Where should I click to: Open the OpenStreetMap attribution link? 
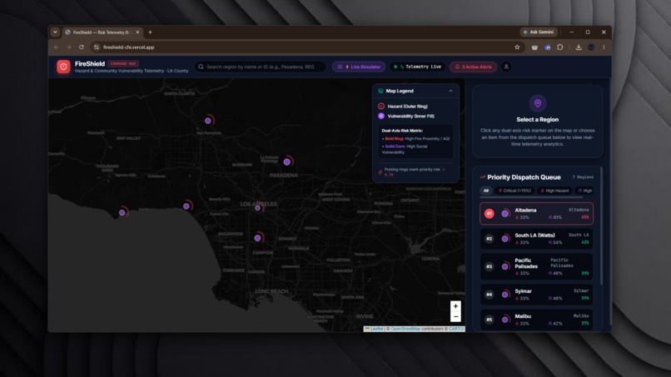point(405,329)
